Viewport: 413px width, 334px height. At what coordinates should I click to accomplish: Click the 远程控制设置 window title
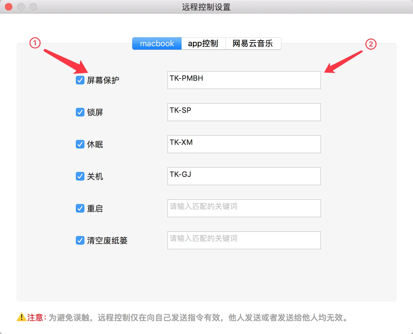click(206, 7)
